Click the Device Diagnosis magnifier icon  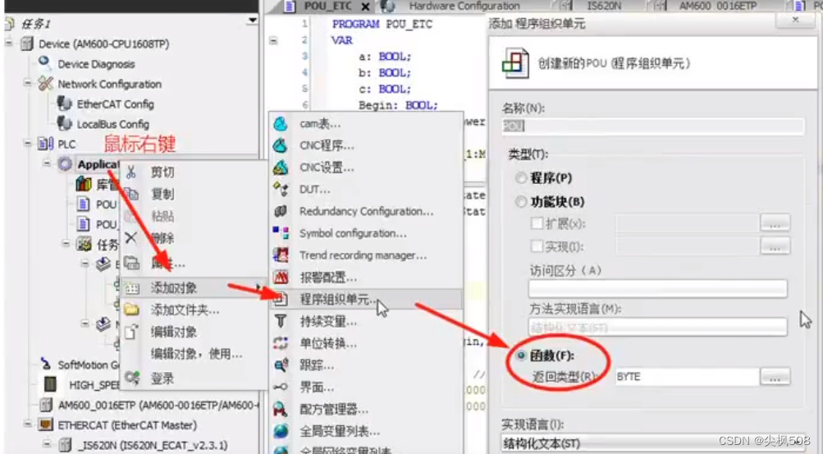click(44, 63)
